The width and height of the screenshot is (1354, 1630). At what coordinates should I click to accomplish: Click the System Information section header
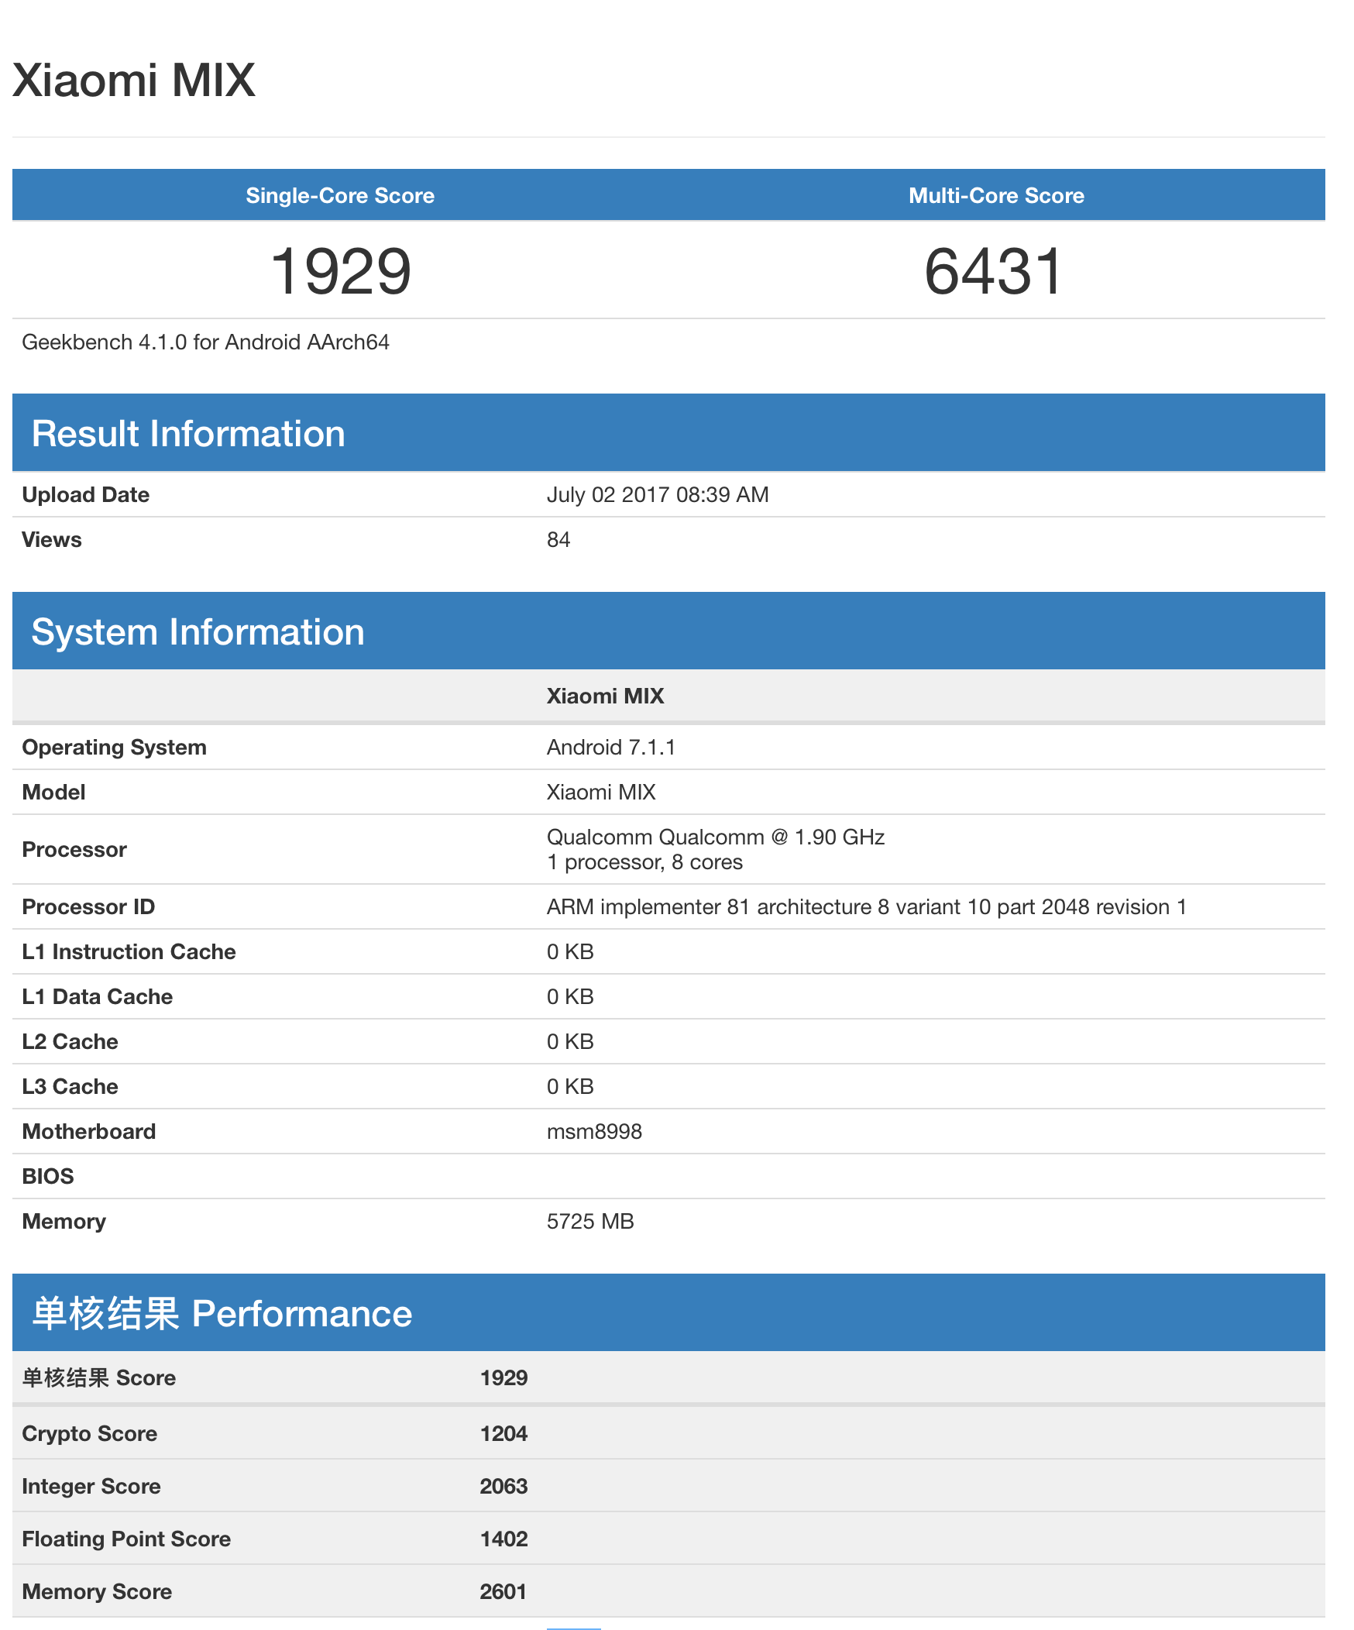click(198, 632)
